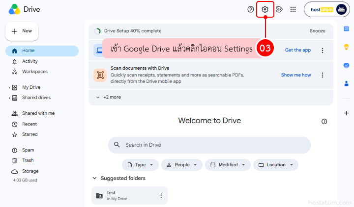Click the Scan documents with Drive title
This screenshot has height=207, width=354.
[140, 68]
